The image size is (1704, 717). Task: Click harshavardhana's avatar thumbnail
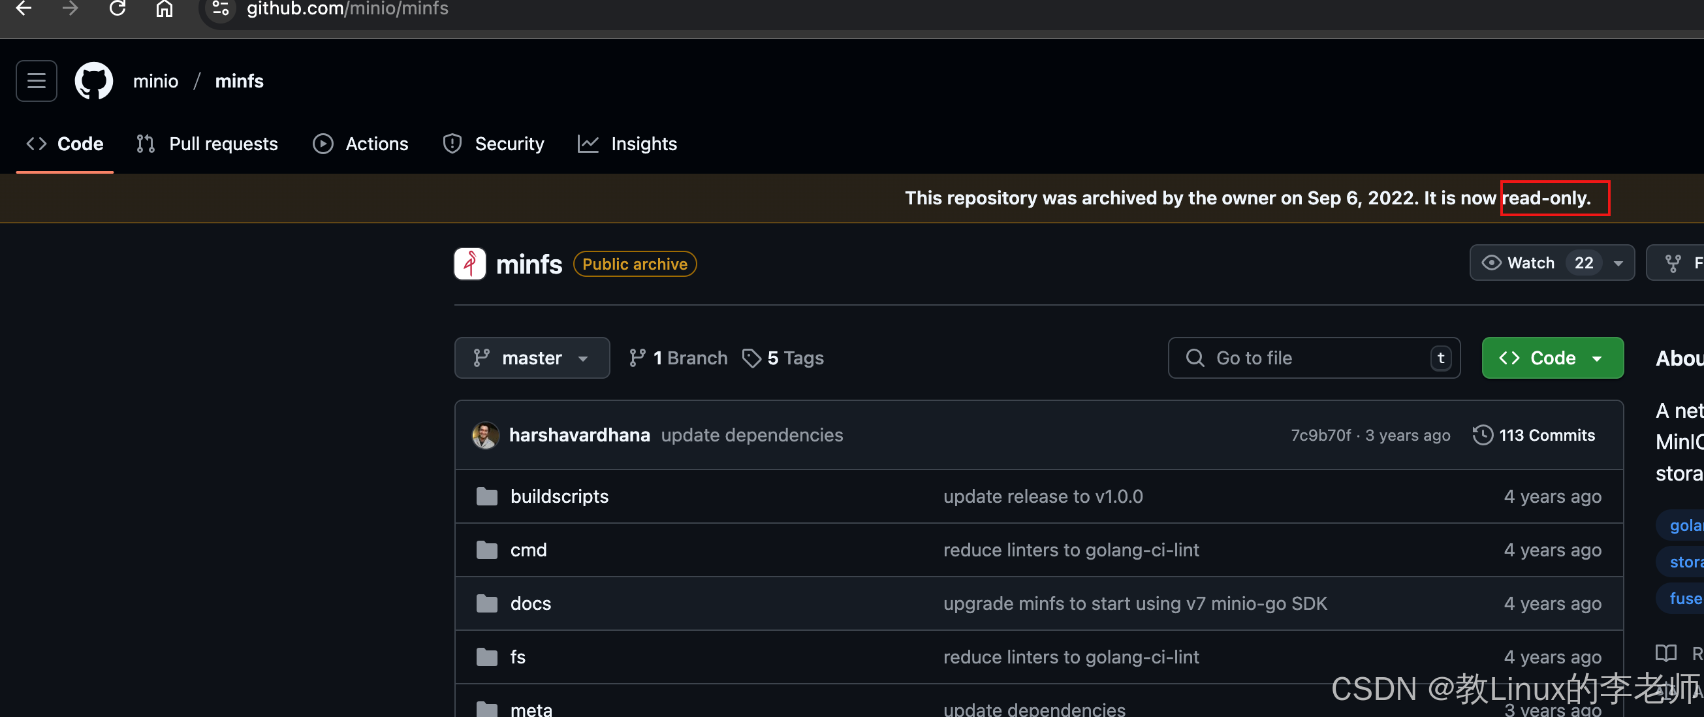coord(485,434)
